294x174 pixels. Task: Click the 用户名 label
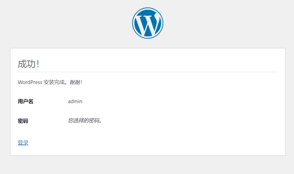tap(26, 102)
